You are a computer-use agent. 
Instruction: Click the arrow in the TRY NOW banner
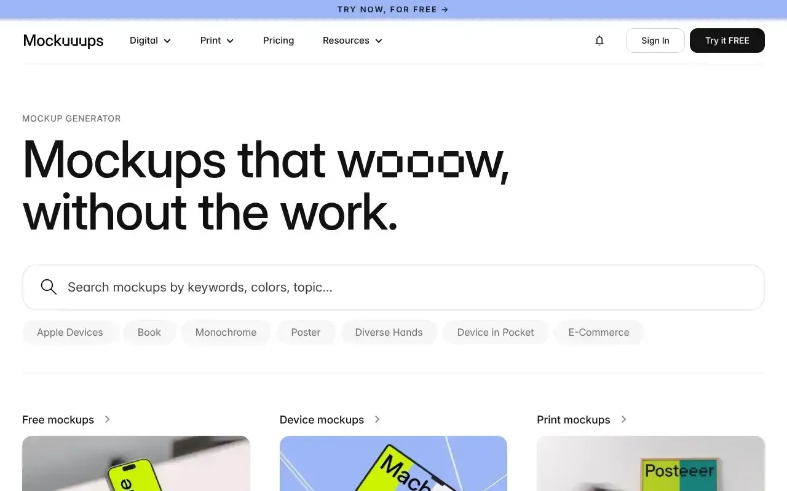click(x=444, y=9)
